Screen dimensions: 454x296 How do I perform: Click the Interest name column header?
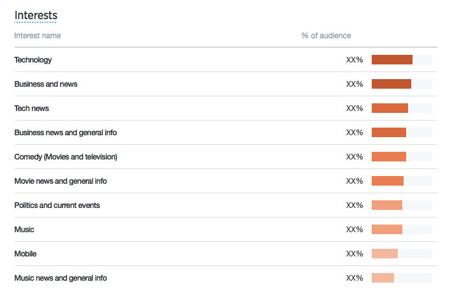pyautogui.click(x=38, y=36)
